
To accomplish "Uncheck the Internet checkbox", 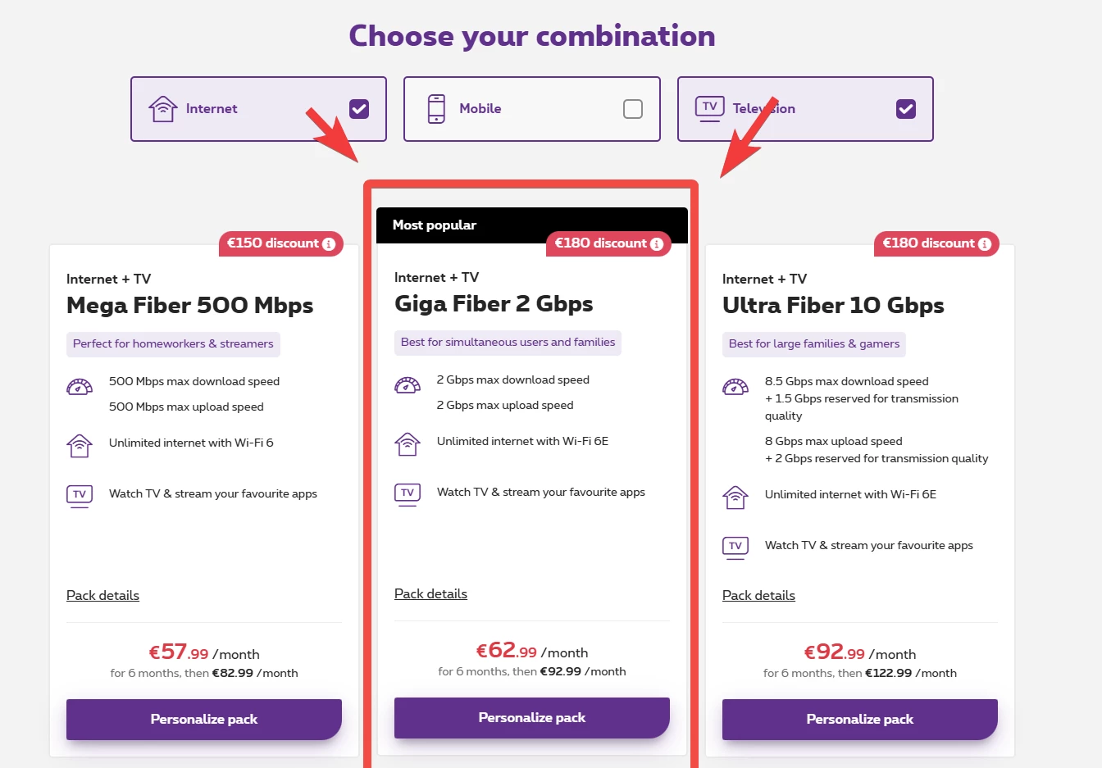I will tap(359, 109).
